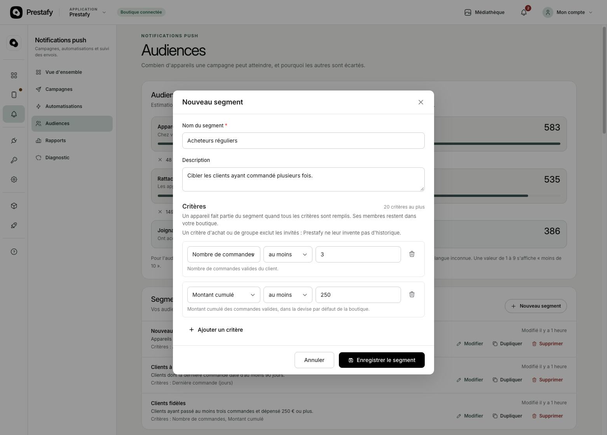Click the rocket icon in left rail
This screenshot has height=435, width=607.
(x=14, y=225)
